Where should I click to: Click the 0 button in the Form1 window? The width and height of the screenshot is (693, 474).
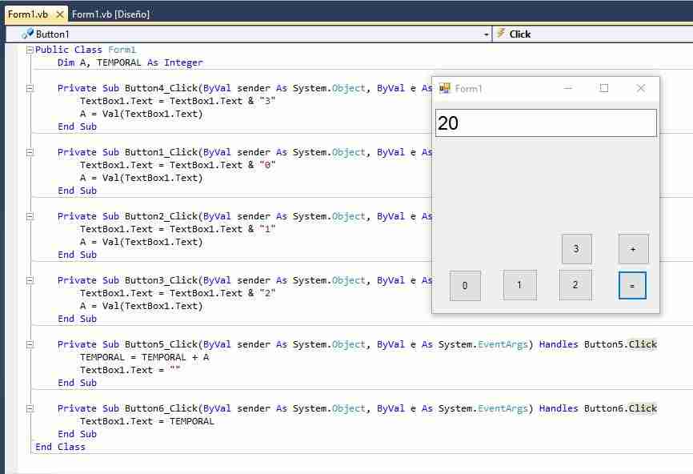click(465, 286)
